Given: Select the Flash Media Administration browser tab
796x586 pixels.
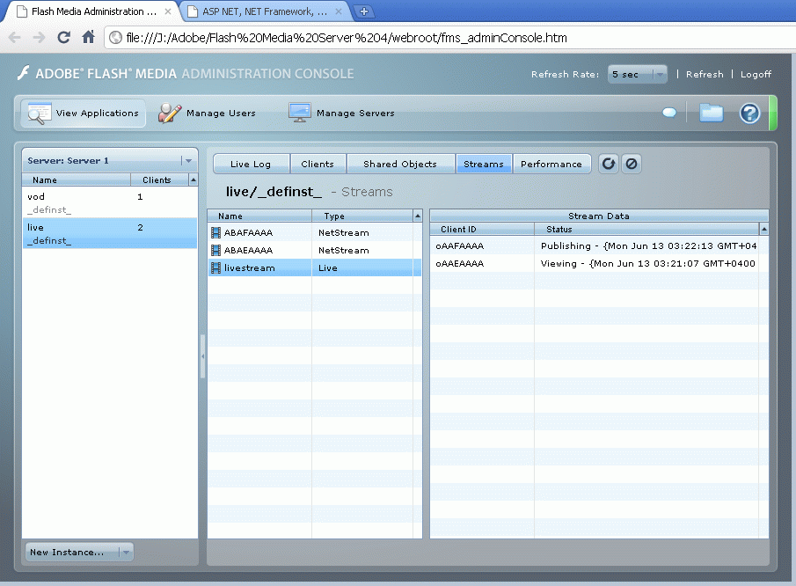Looking at the screenshot, I should [x=93, y=11].
